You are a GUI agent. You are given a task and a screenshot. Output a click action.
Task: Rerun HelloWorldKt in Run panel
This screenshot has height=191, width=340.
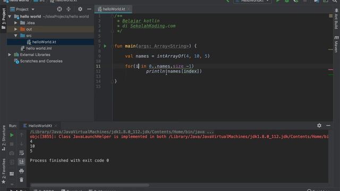(x=12, y=135)
